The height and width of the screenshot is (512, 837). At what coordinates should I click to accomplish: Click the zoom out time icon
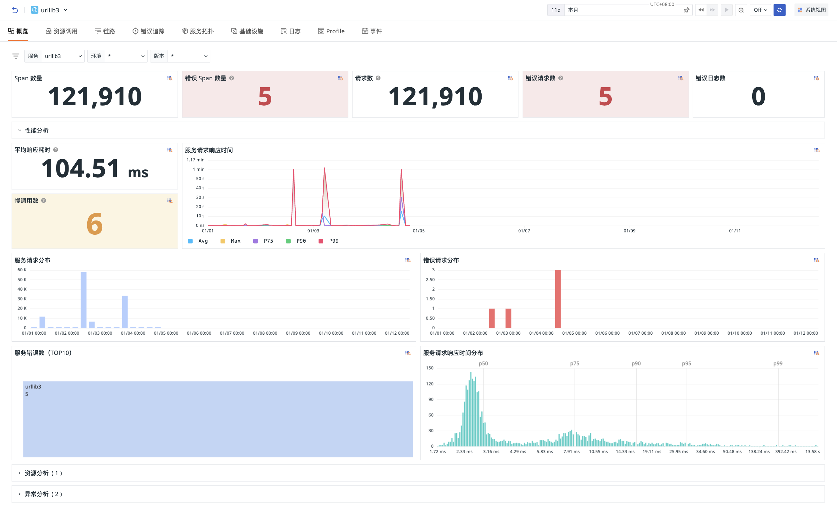pos(741,10)
